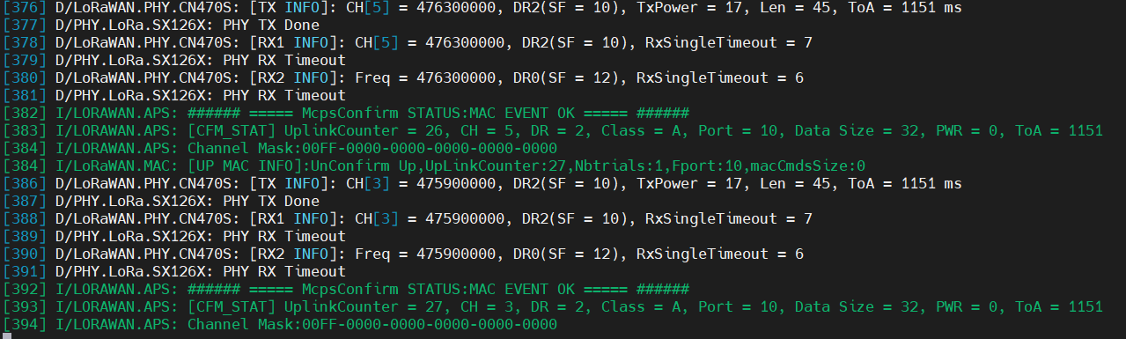Click first McpsConfirm STATUS line 382
Viewport: 1126px width, 339px height.
347,114
